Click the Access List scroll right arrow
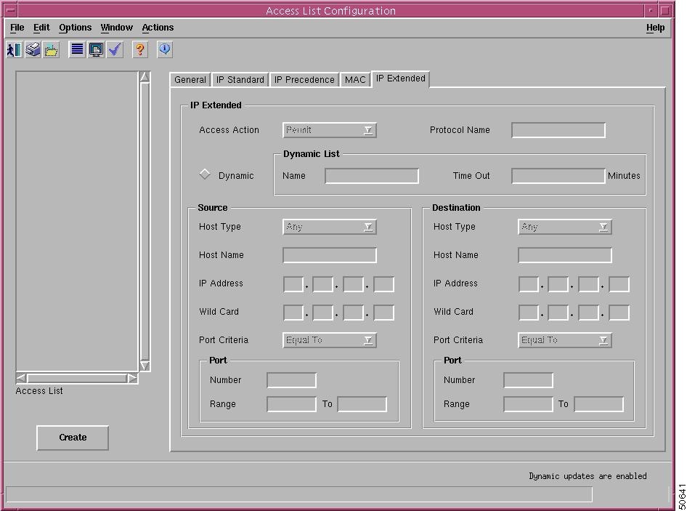This screenshot has width=687, height=511. pos(132,378)
